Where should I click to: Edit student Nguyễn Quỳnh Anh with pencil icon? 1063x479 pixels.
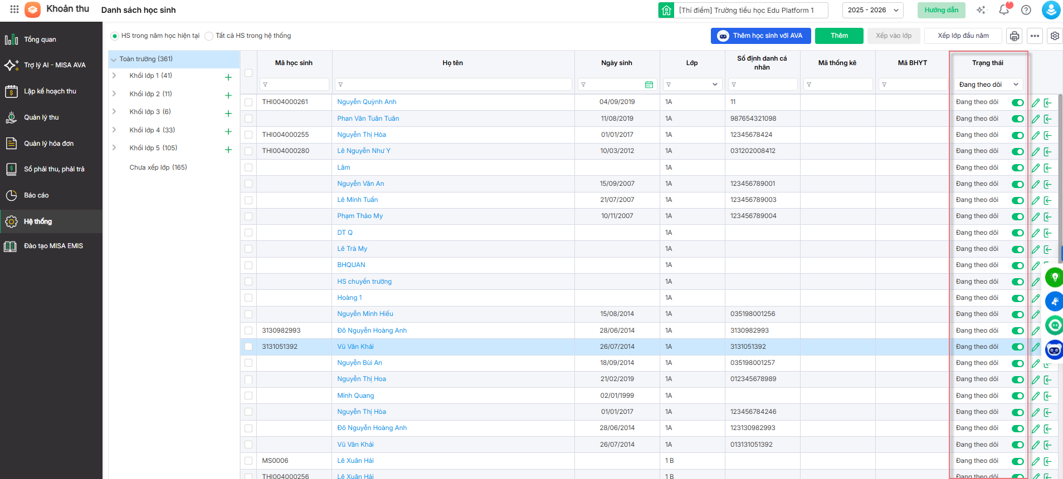coord(1036,103)
